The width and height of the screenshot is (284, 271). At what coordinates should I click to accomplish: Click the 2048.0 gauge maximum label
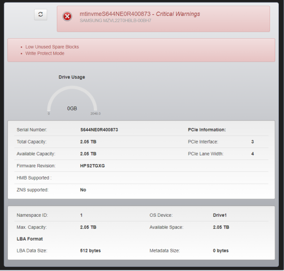click(96, 114)
